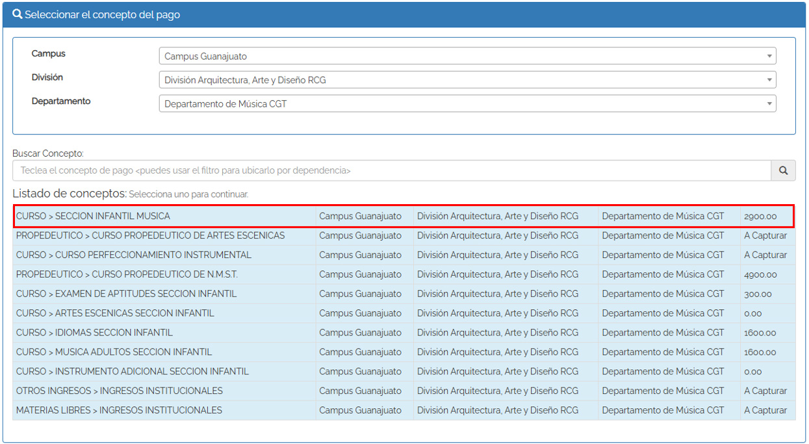Select EXAMEN DE APTITUDES SECCION INFANTIL
Screen dimensions: 809x444
[126, 294]
